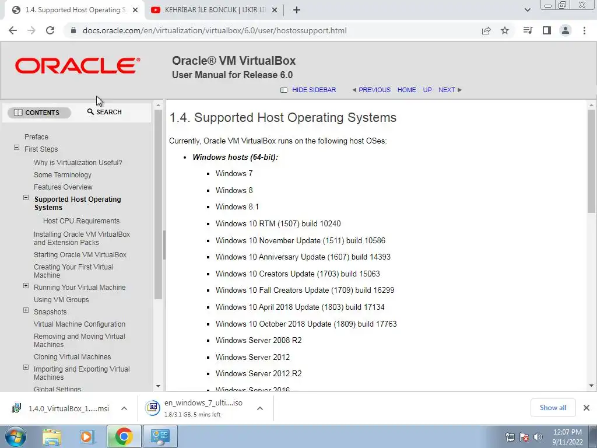Click the Chrome taskbar icon
597x448 pixels.
124,436
